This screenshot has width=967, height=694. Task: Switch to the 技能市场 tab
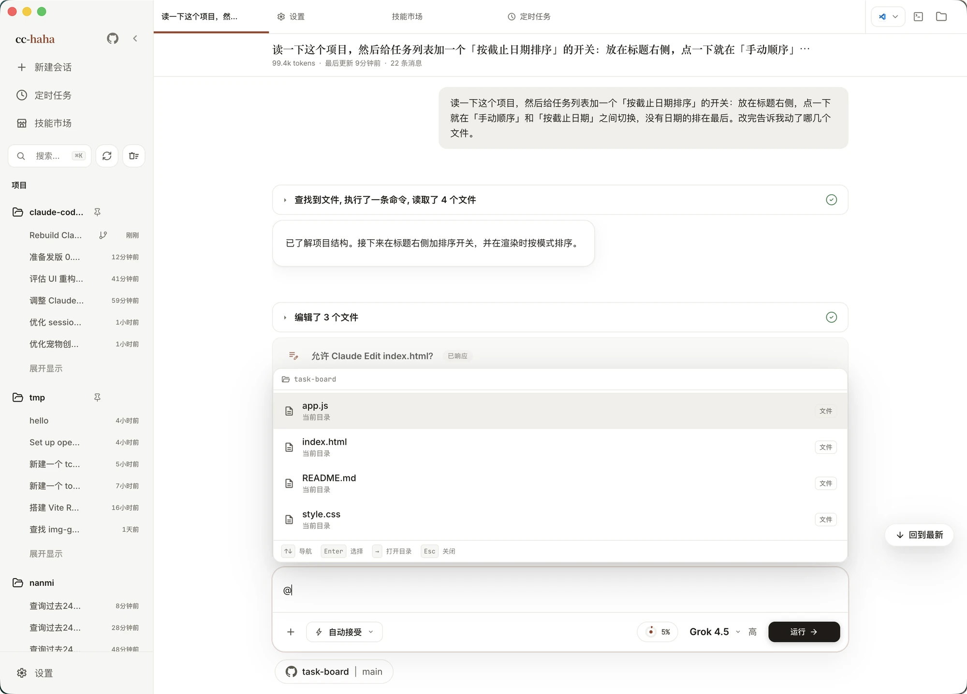point(407,16)
